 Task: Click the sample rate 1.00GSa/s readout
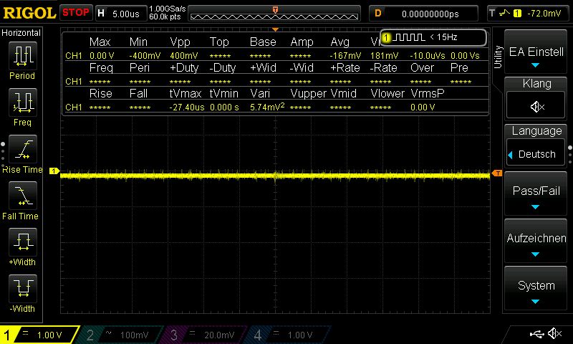(168, 9)
